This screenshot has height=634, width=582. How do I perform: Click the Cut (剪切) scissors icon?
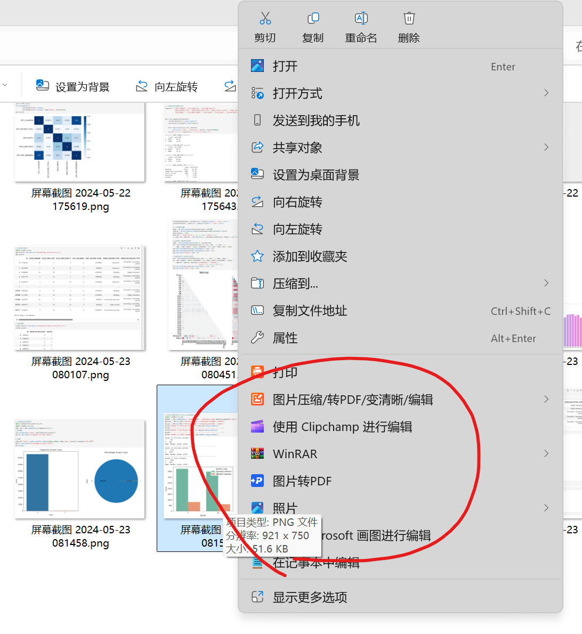tap(265, 18)
